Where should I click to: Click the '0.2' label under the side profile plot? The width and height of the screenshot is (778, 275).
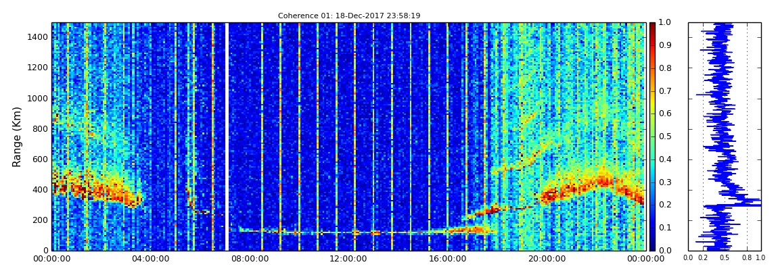point(703,257)
